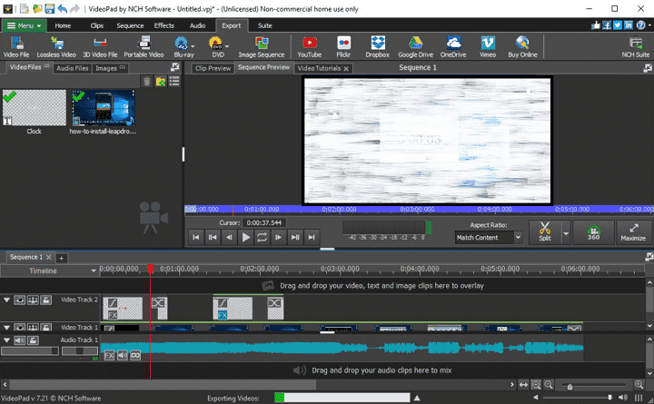654x404 pixels.
Task: Upload video to YouTube
Action: tap(310, 46)
